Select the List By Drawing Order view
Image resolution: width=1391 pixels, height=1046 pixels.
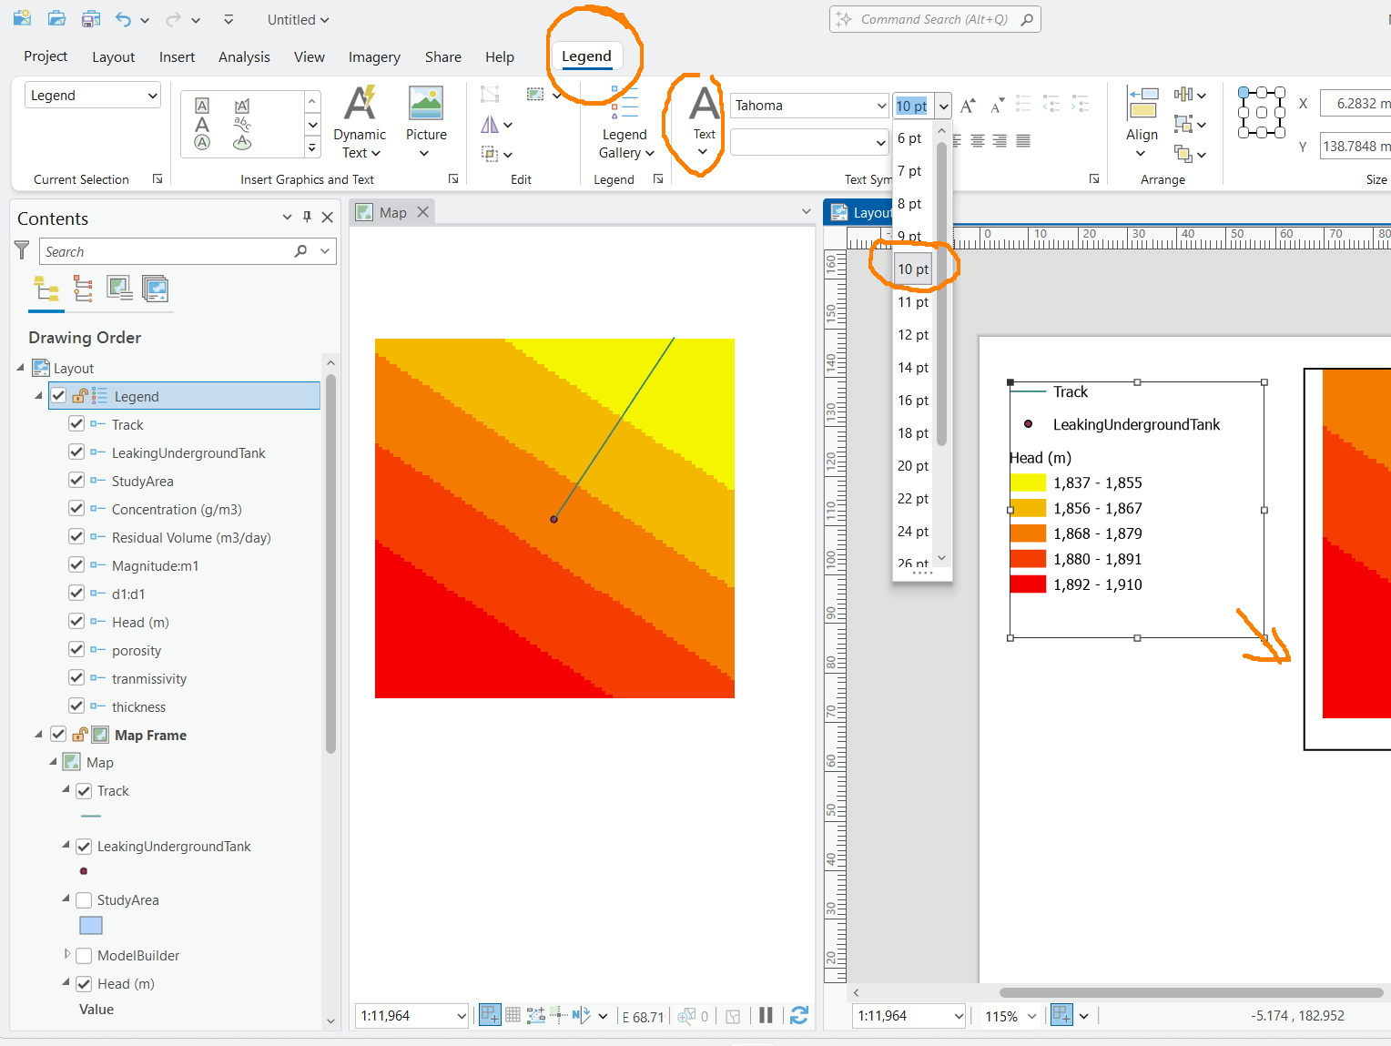pyautogui.click(x=46, y=289)
